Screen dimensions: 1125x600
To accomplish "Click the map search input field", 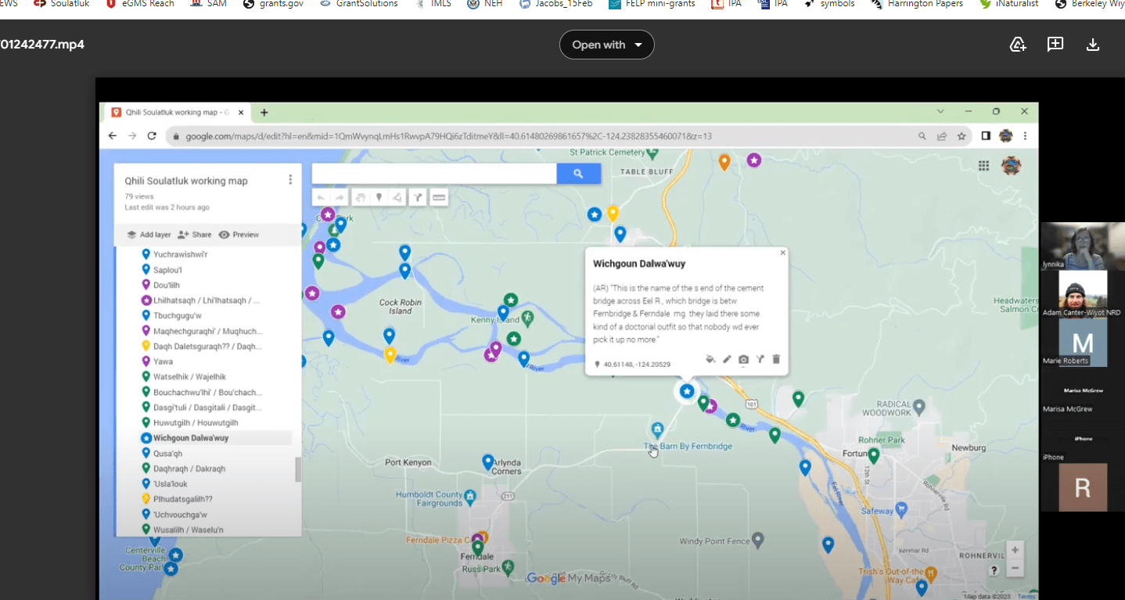I will click(x=434, y=174).
